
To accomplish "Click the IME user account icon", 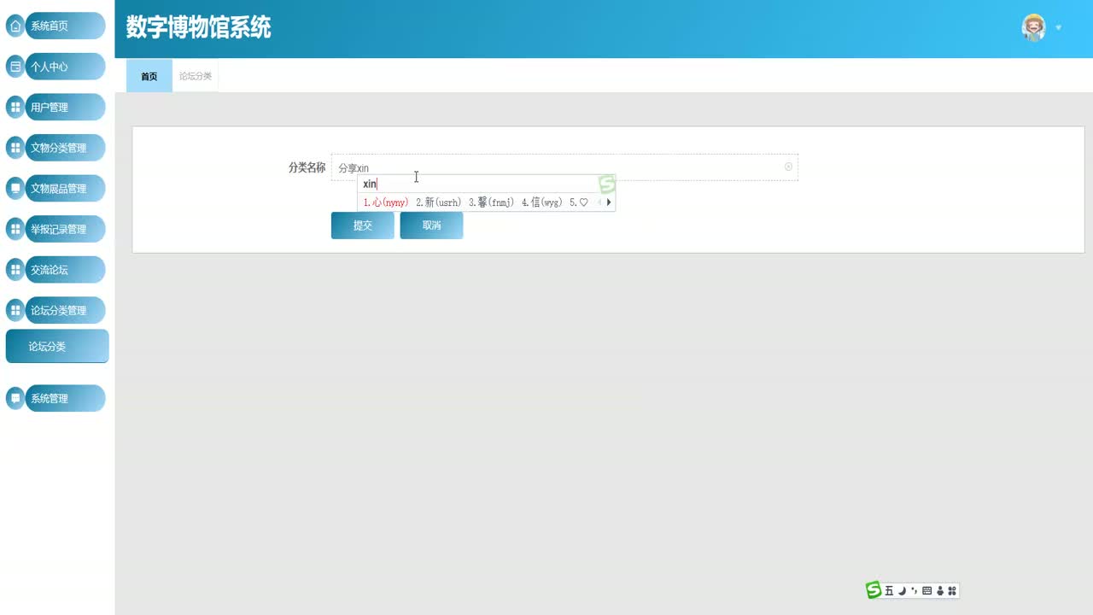I will pos(940,590).
